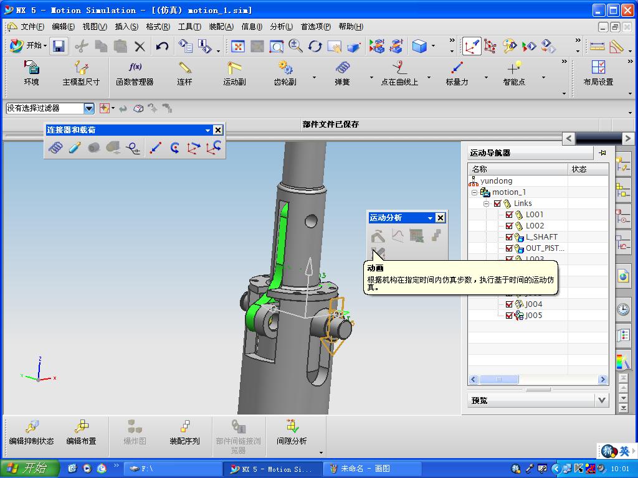Toggle the L001 checkbox

coord(509,215)
